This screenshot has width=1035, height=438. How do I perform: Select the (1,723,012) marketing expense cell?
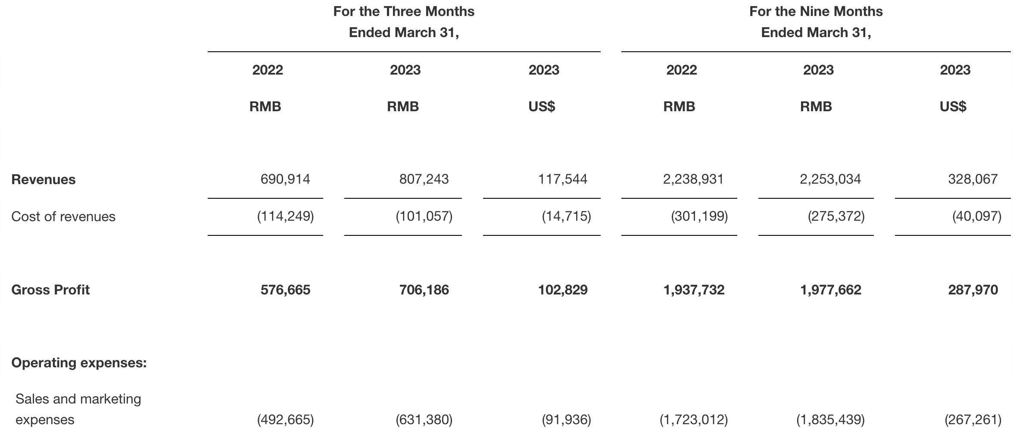[694, 419]
